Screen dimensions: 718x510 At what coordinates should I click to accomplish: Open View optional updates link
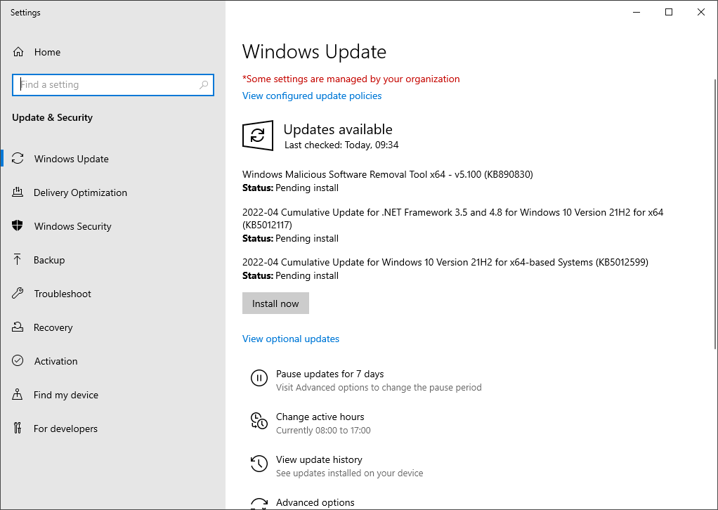[x=290, y=339]
